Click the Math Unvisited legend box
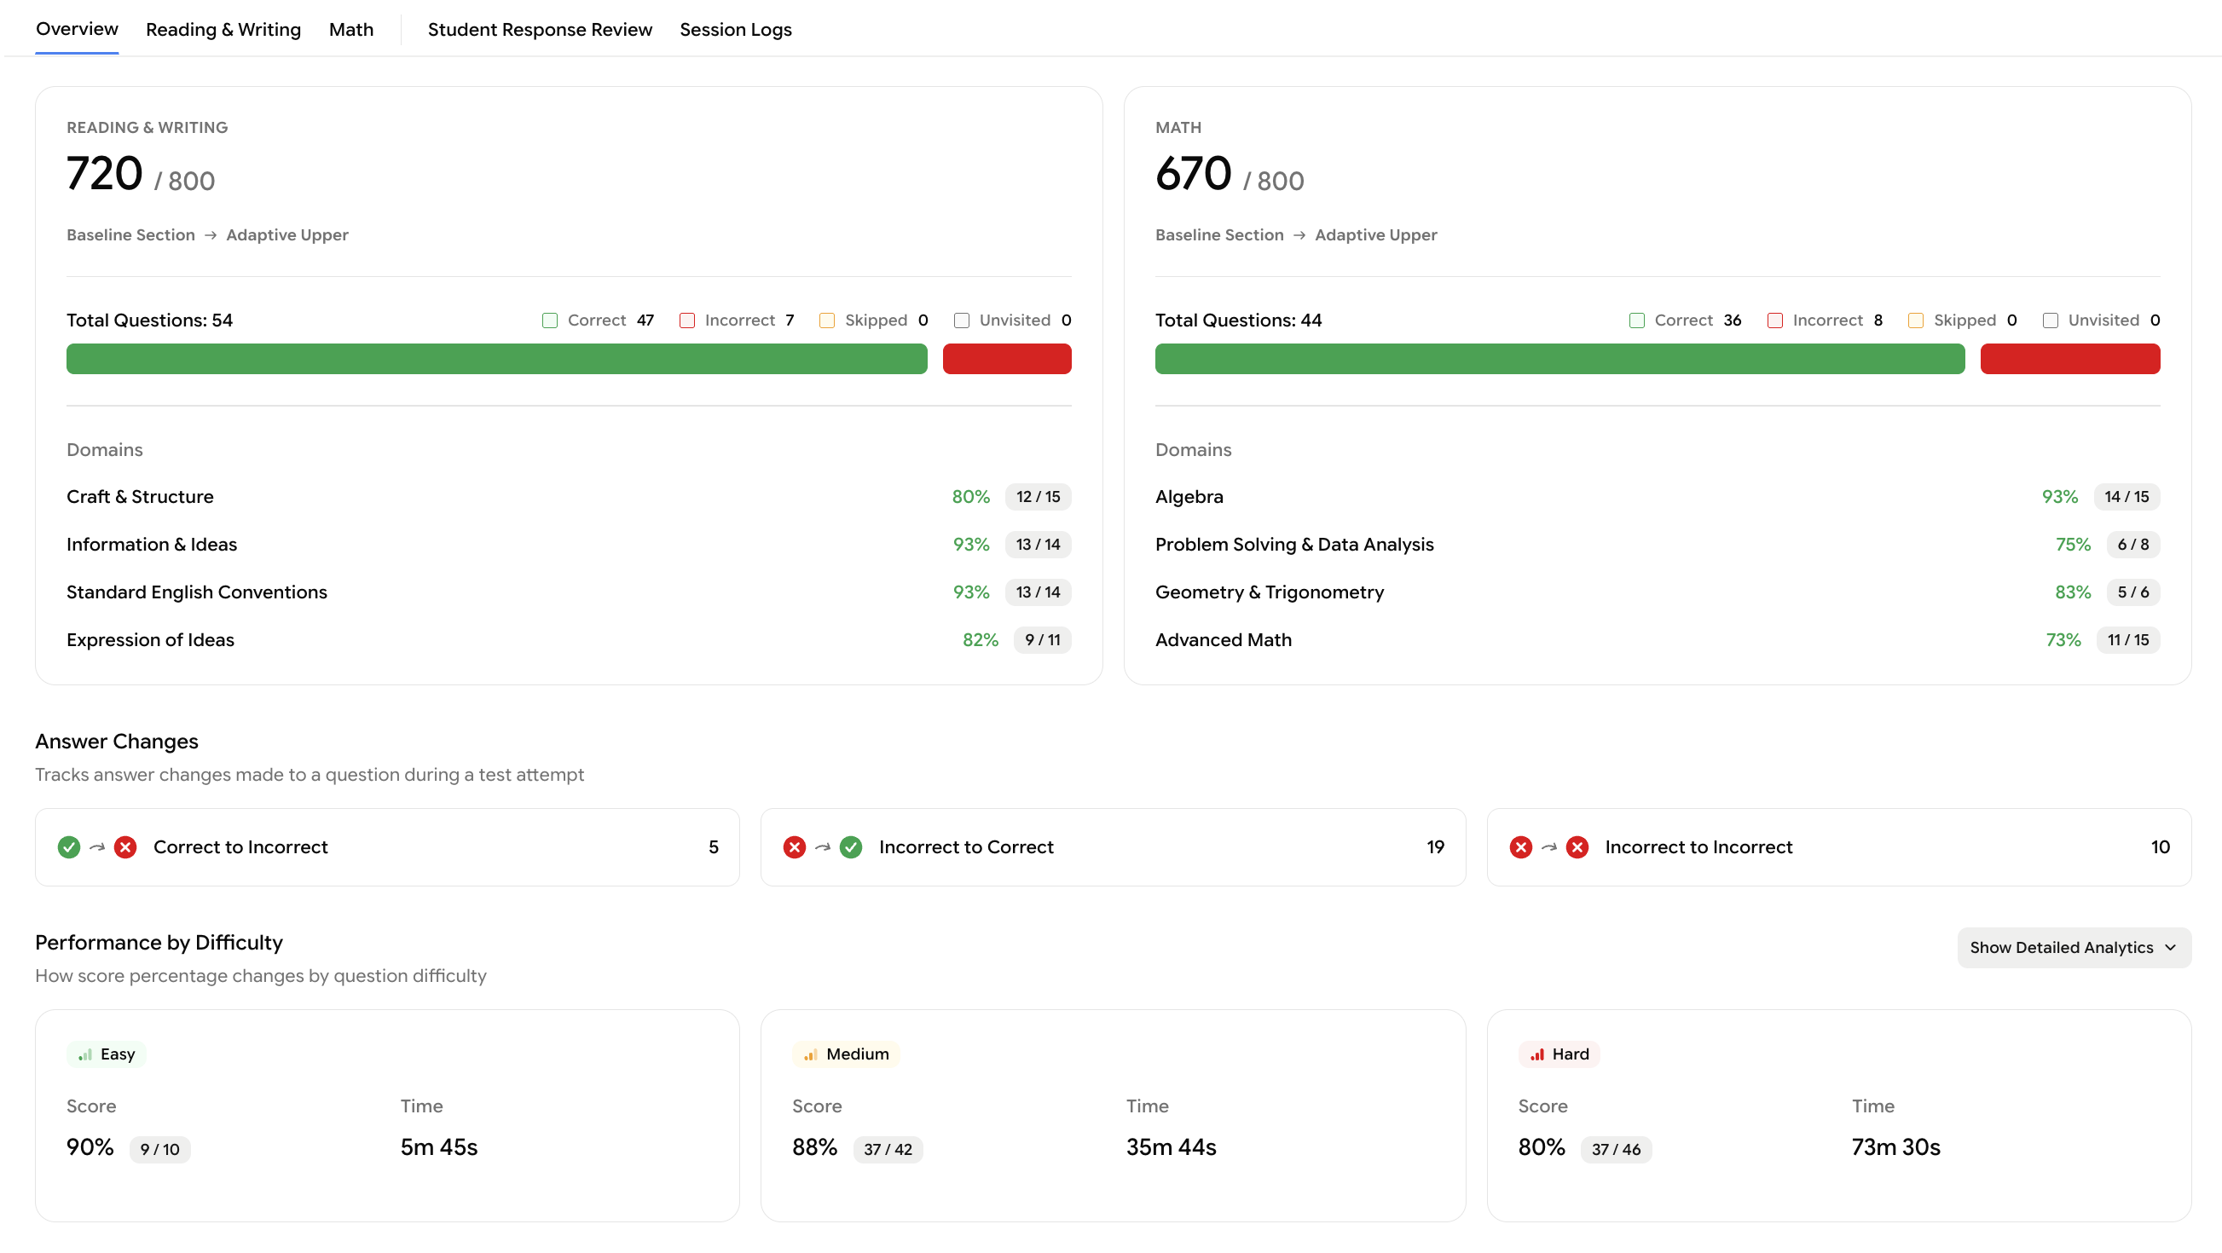 2051,320
